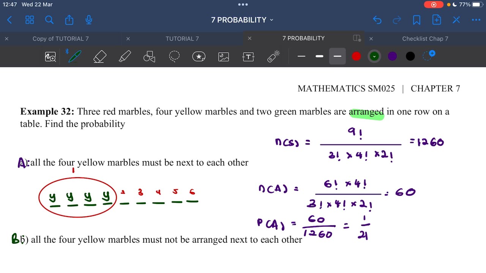Select the pen tool

coord(75,56)
